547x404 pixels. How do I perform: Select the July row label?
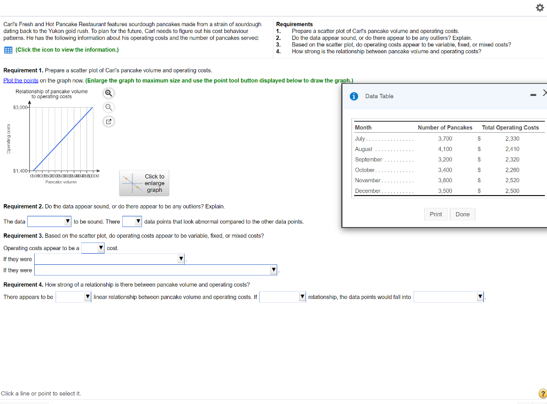click(x=360, y=139)
